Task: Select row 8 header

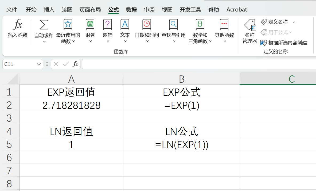Action: (x=9, y=183)
